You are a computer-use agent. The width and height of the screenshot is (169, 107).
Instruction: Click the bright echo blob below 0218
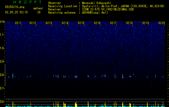[130, 76]
